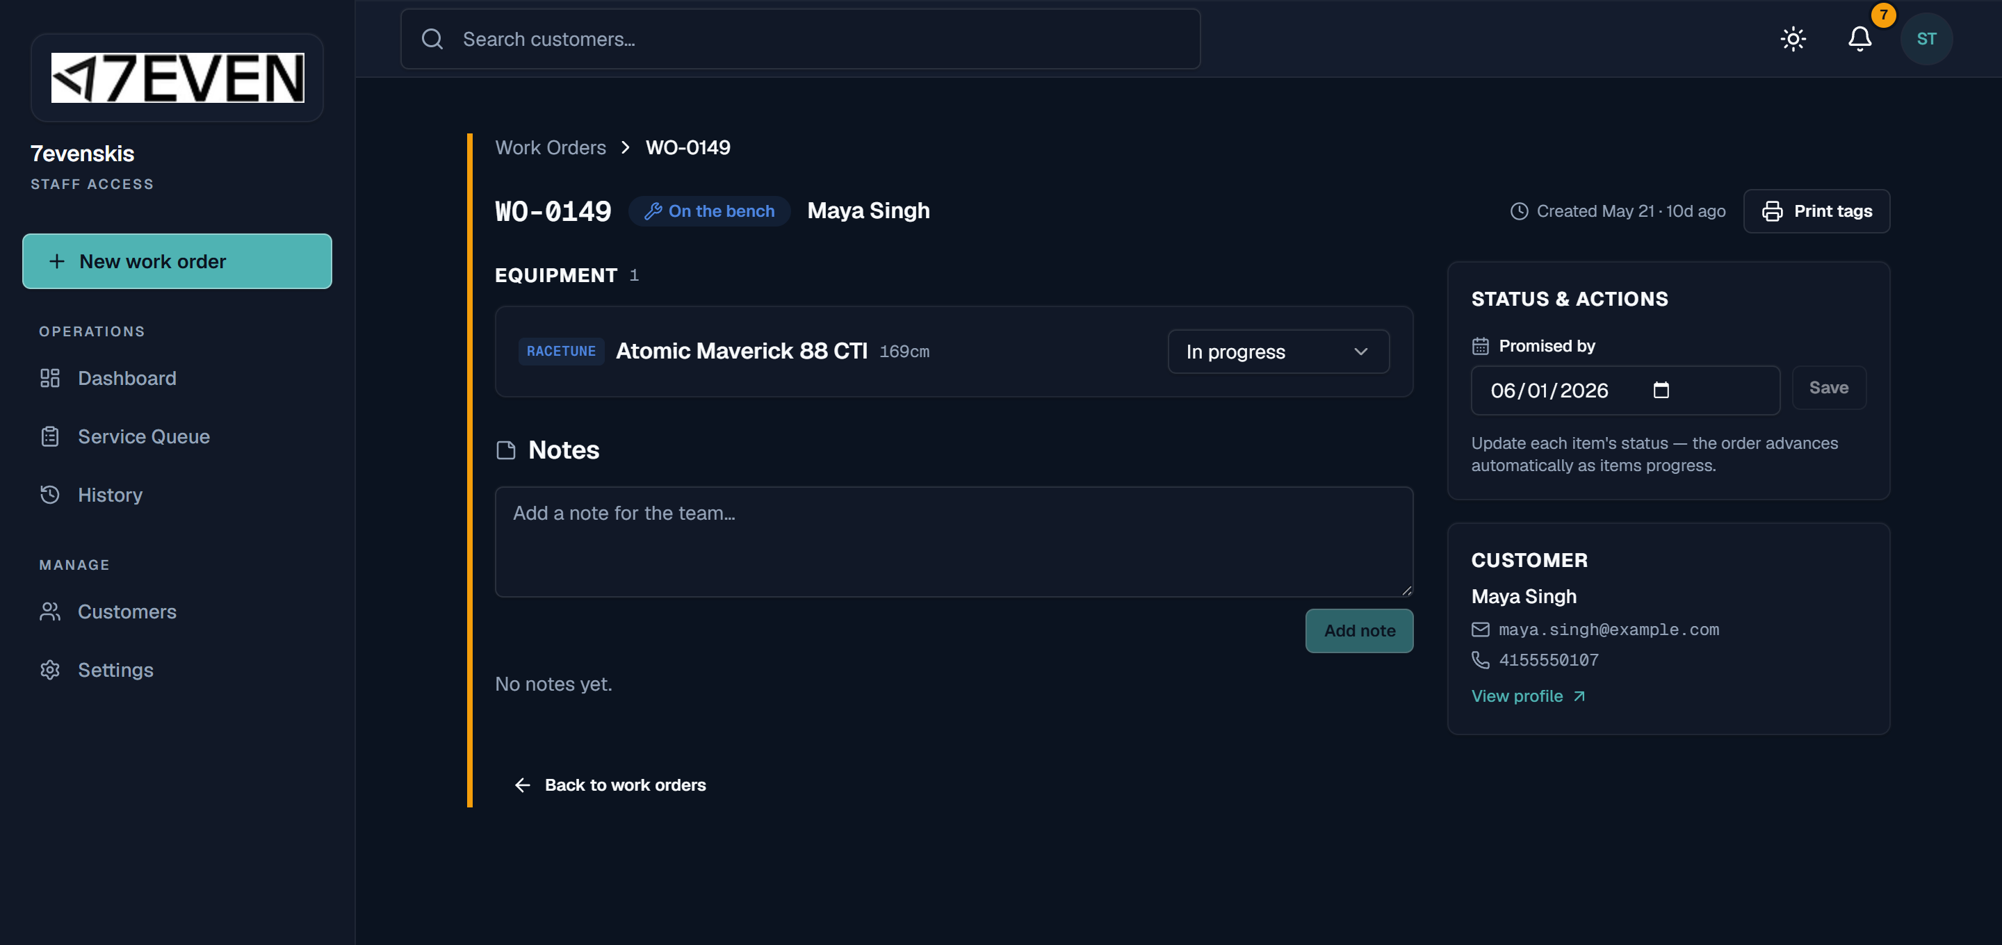Viewport: 2002px width, 945px height.
Task: Click the Promised by calendar icon
Action: [1480, 347]
